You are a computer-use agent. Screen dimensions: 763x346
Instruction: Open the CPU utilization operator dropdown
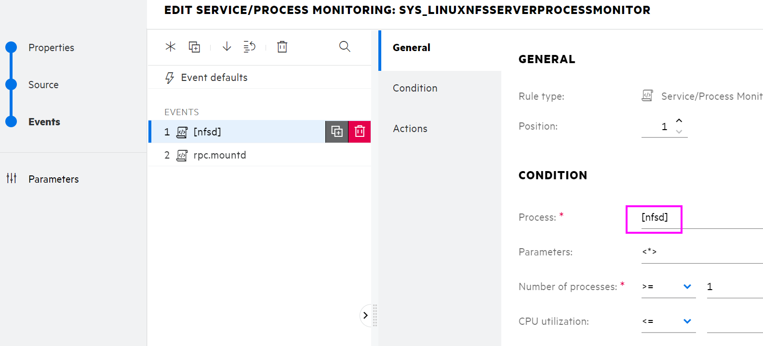point(668,321)
